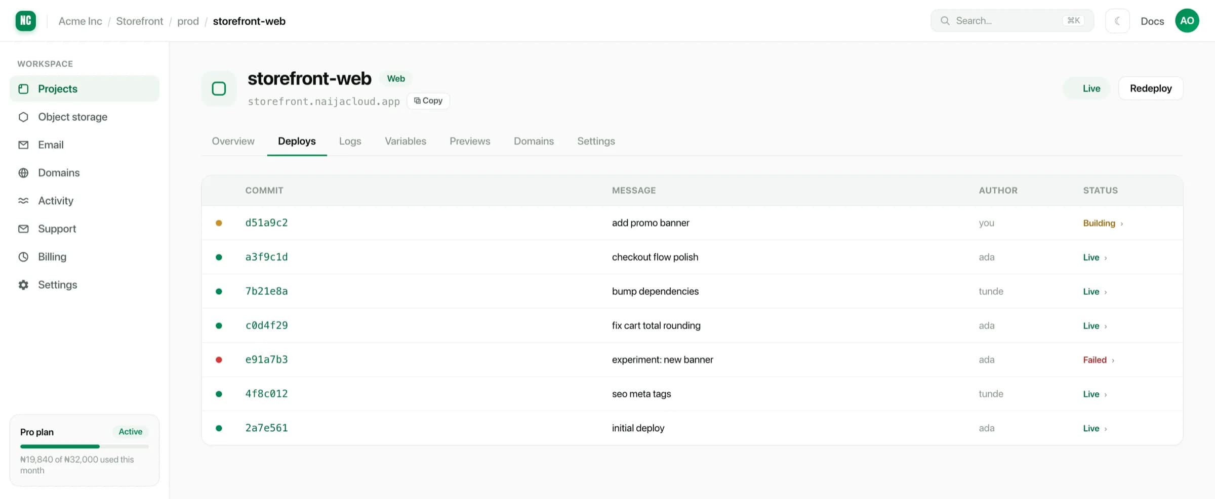Toggle dark mode with moon icon
Viewport: 1215px width, 499px height.
point(1117,21)
